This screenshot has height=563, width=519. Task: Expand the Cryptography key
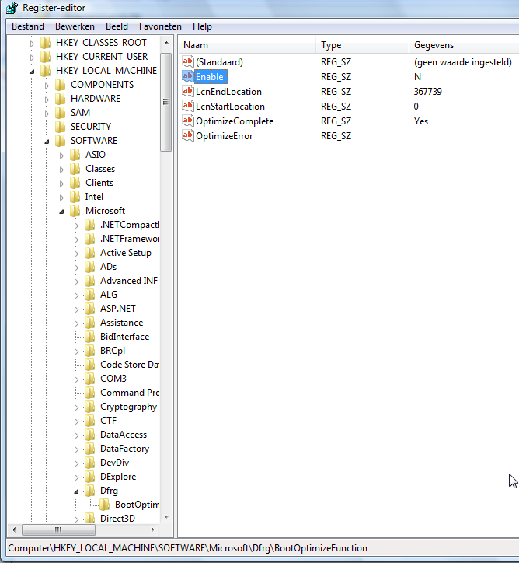click(x=76, y=408)
